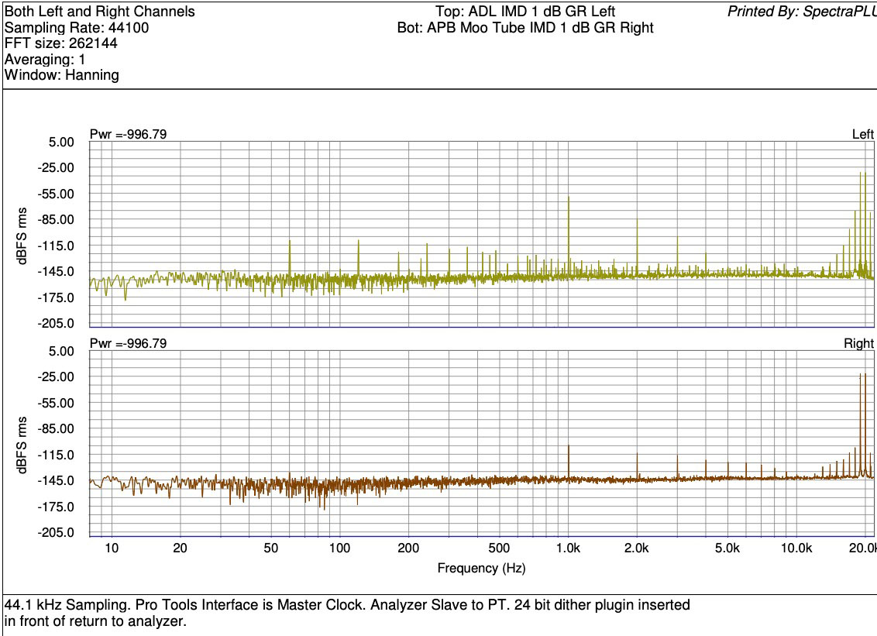The height and width of the screenshot is (636, 877).
Task: Click the Top: ADL IMD 1 dB GR Left title
Action: click(x=526, y=12)
